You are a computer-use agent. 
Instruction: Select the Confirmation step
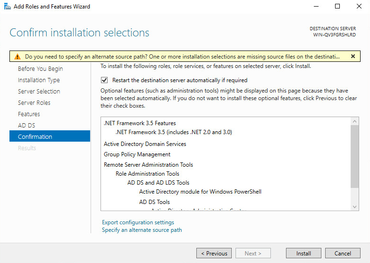click(50, 136)
